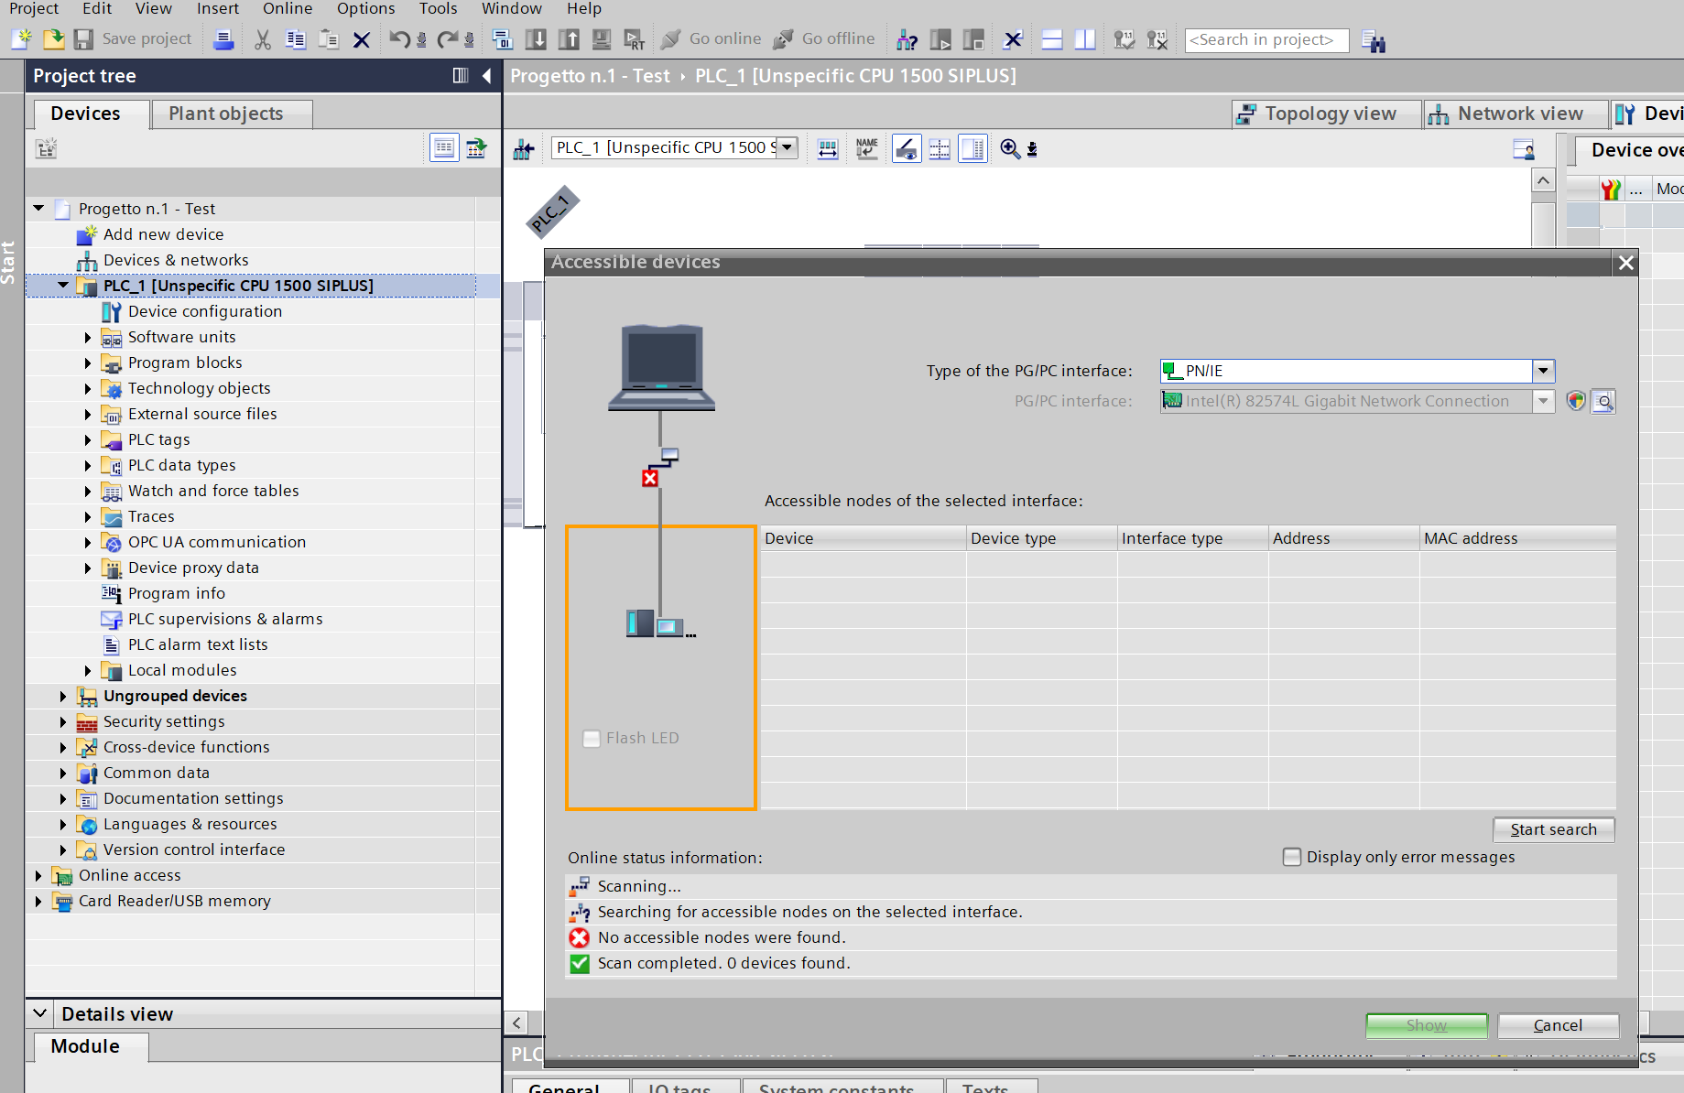The height and width of the screenshot is (1093, 1684).
Task: Collapse the Project tree panel arrow
Action: 487,76
